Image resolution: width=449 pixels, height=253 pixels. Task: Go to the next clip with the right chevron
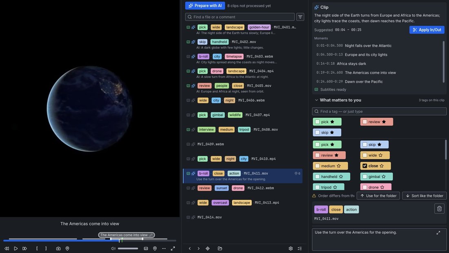[x=198, y=249]
